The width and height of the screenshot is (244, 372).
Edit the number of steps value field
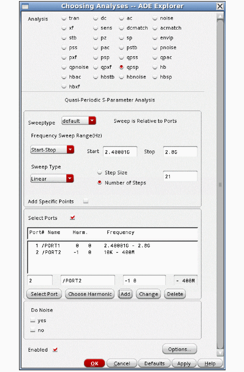[180, 176]
